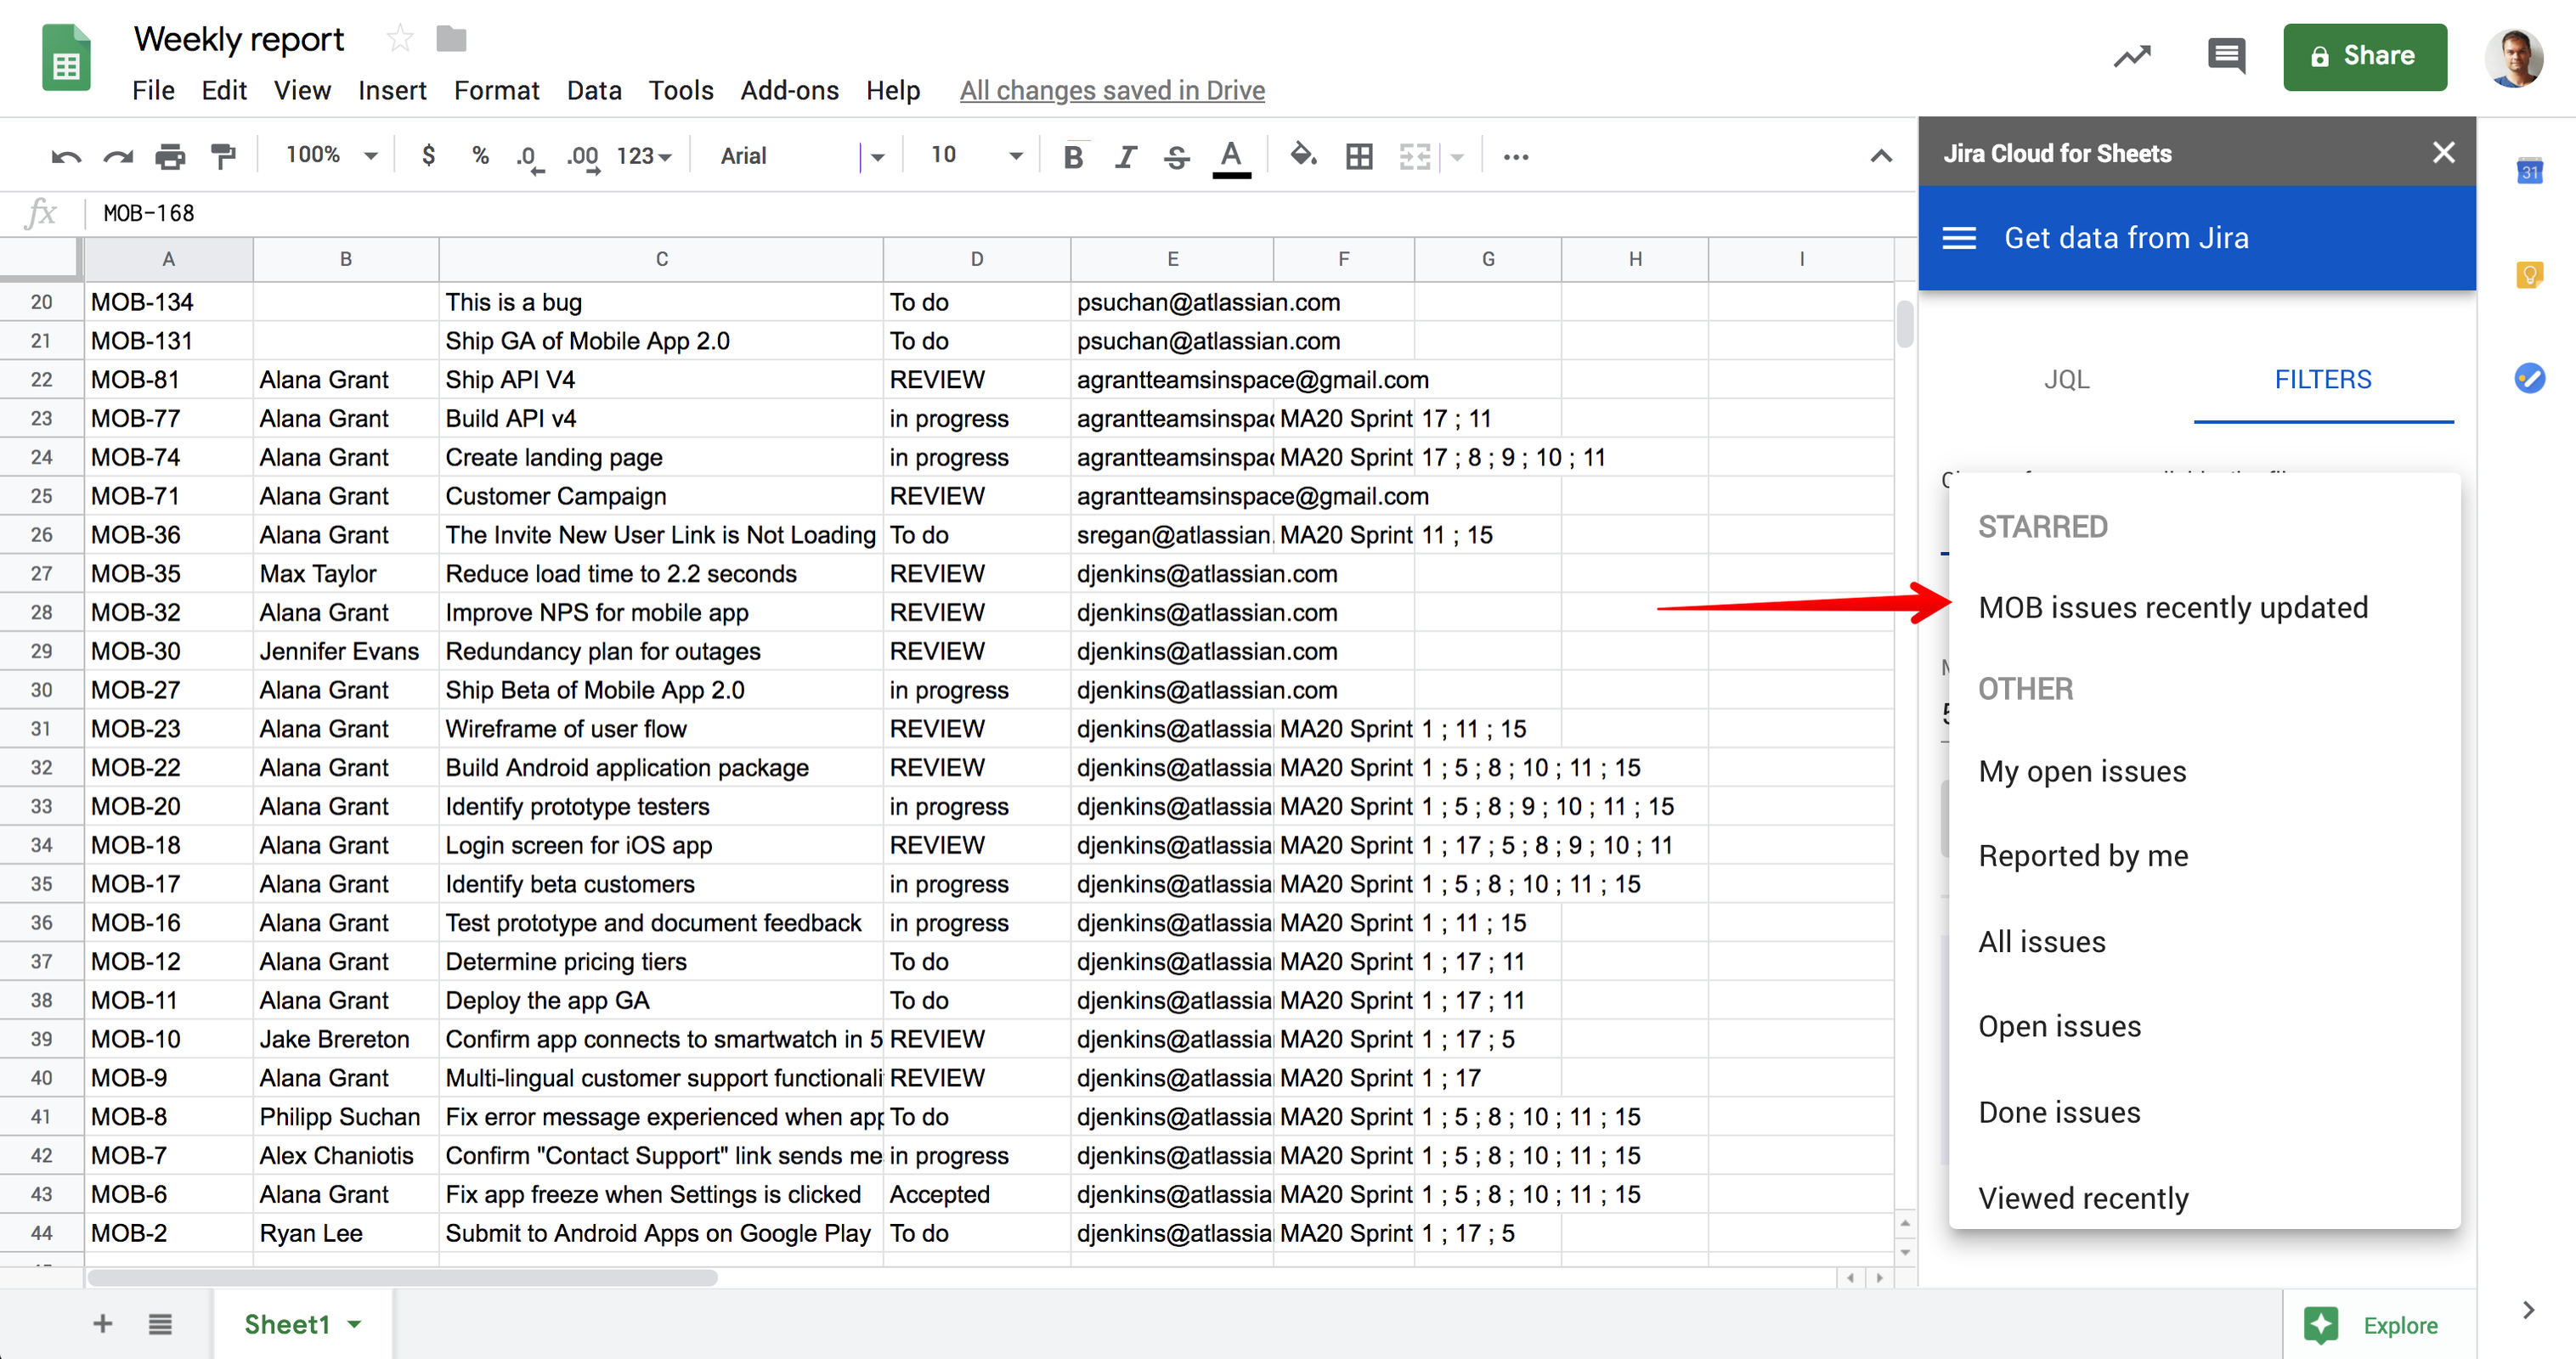Decrease decimal places icon
Image resolution: width=2576 pixels, height=1359 pixels.
pos(529,157)
